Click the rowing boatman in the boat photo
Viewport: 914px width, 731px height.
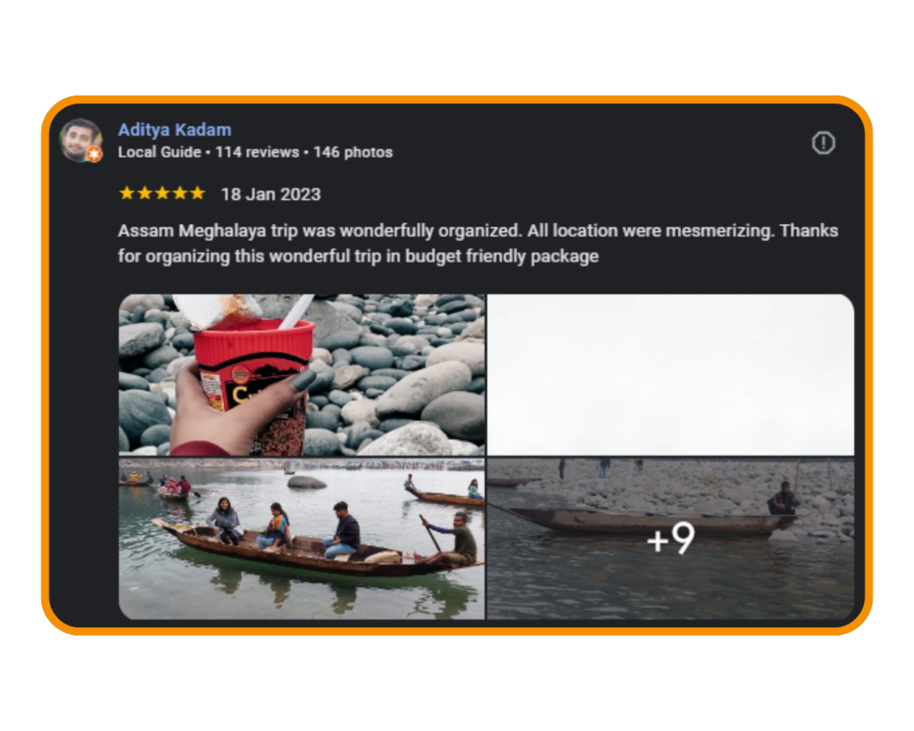(x=458, y=539)
